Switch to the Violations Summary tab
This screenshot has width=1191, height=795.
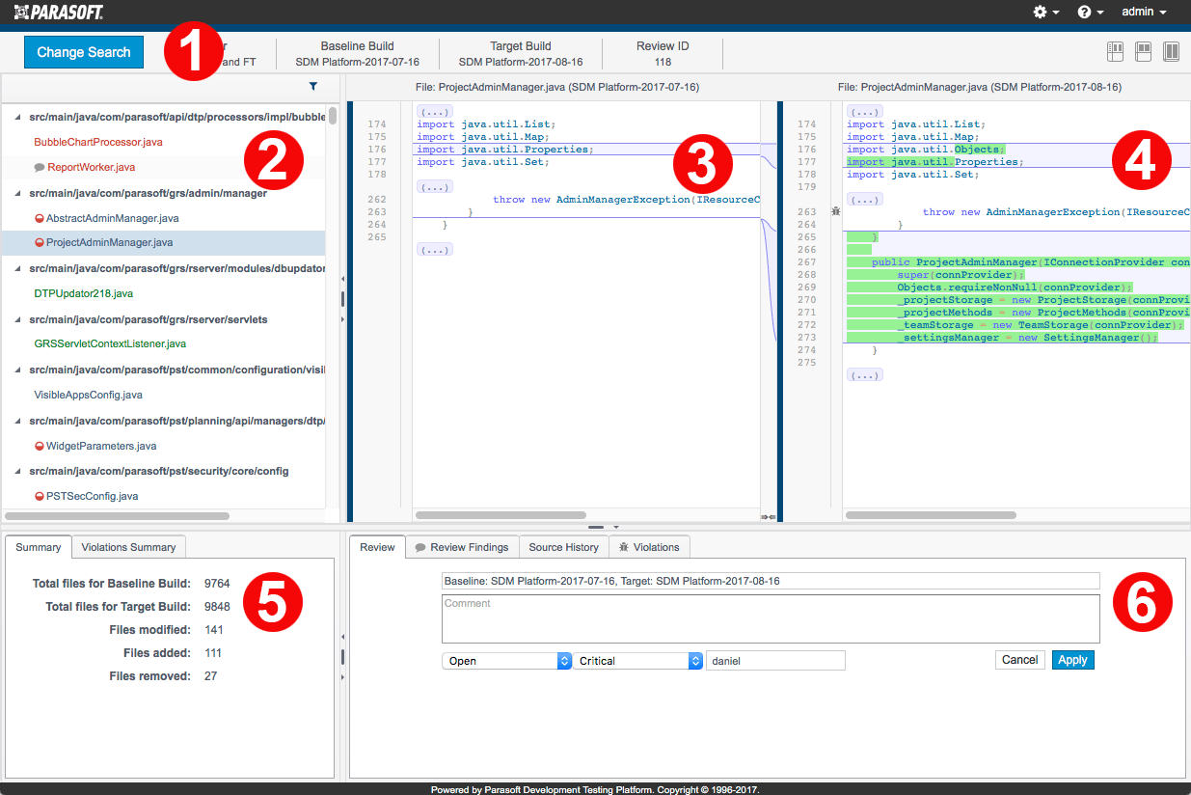(128, 547)
